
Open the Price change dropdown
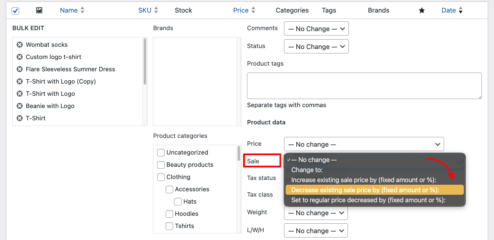(x=364, y=144)
